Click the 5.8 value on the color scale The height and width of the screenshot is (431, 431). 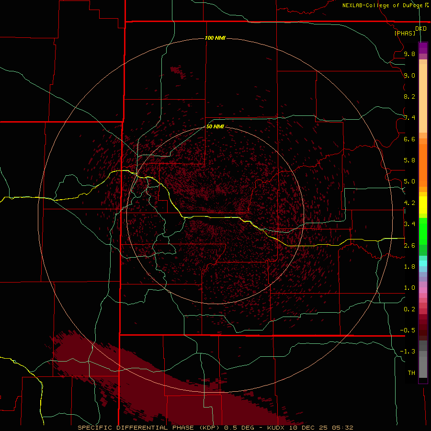(409, 160)
